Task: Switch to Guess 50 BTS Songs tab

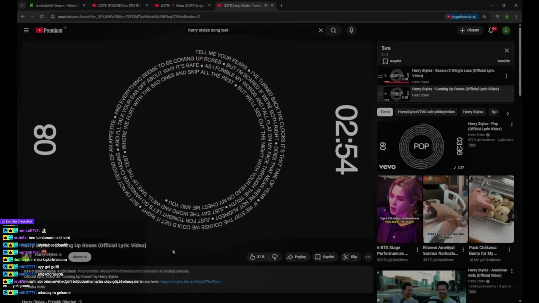Action: coord(182,5)
